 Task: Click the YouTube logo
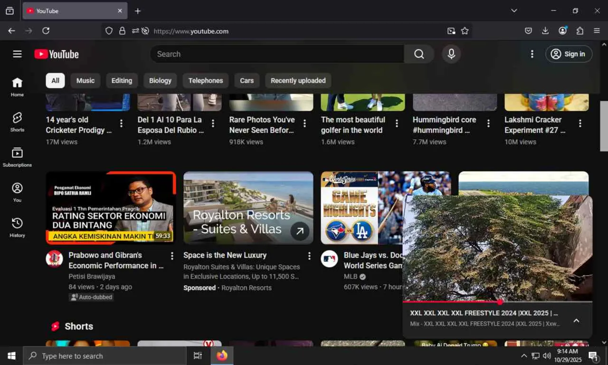[x=57, y=54]
